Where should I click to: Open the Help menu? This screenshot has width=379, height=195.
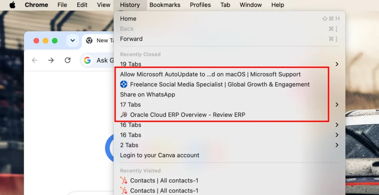tap(278, 5)
